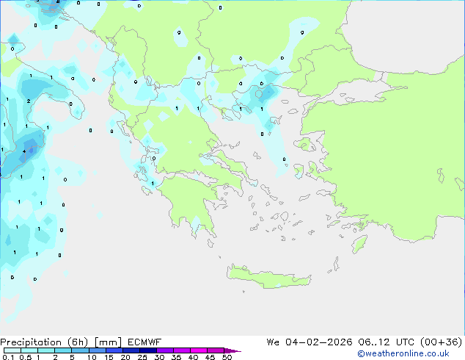This screenshot has height=360, width=465.
Task: Click the "50" legend scale label
Action: [x=227, y=357]
